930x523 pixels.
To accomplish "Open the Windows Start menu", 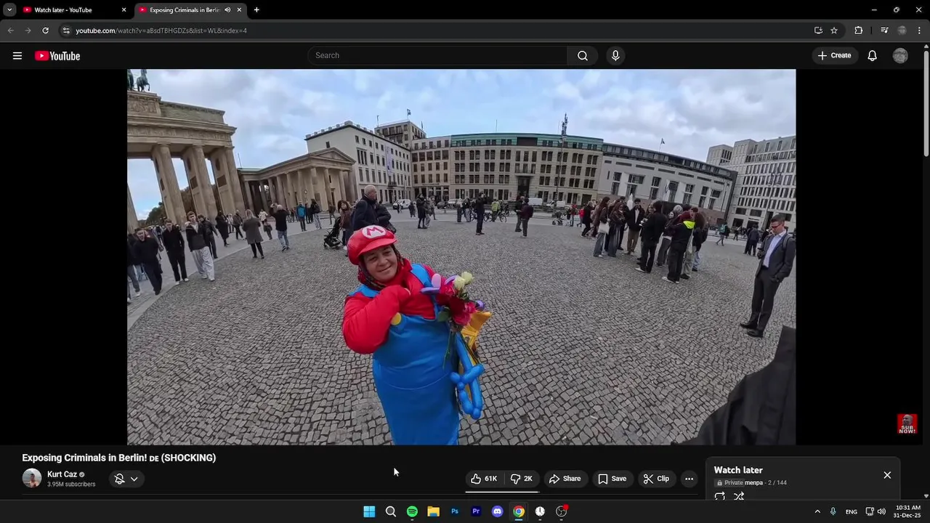I will (369, 511).
